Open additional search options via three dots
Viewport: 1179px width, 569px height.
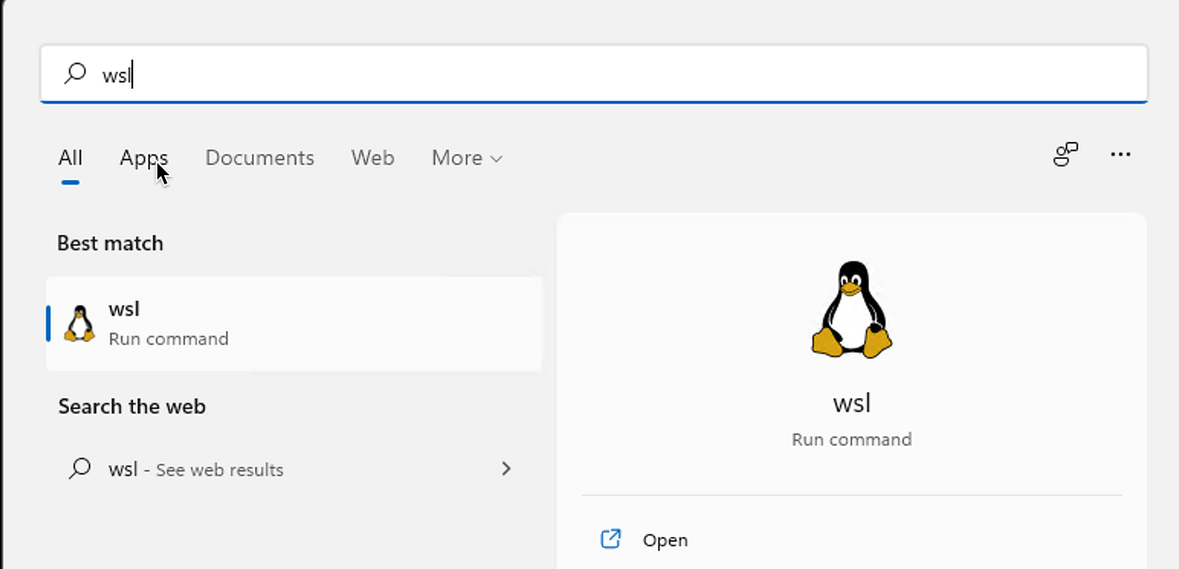[x=1121, y=154]
